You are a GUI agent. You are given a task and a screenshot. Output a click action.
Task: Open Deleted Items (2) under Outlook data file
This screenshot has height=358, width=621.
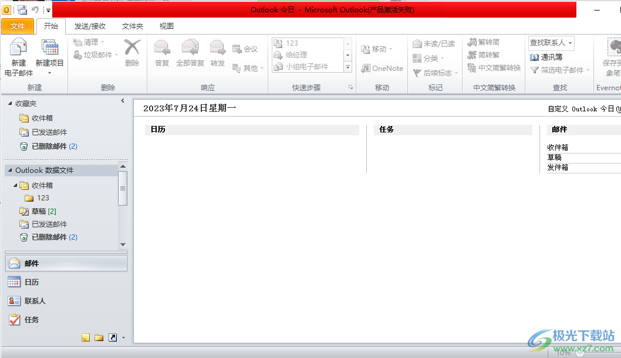(x=48, y=237)
